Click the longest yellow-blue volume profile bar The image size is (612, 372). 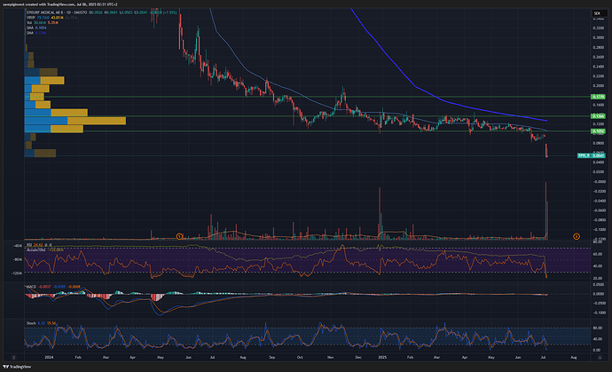(75, 121)
